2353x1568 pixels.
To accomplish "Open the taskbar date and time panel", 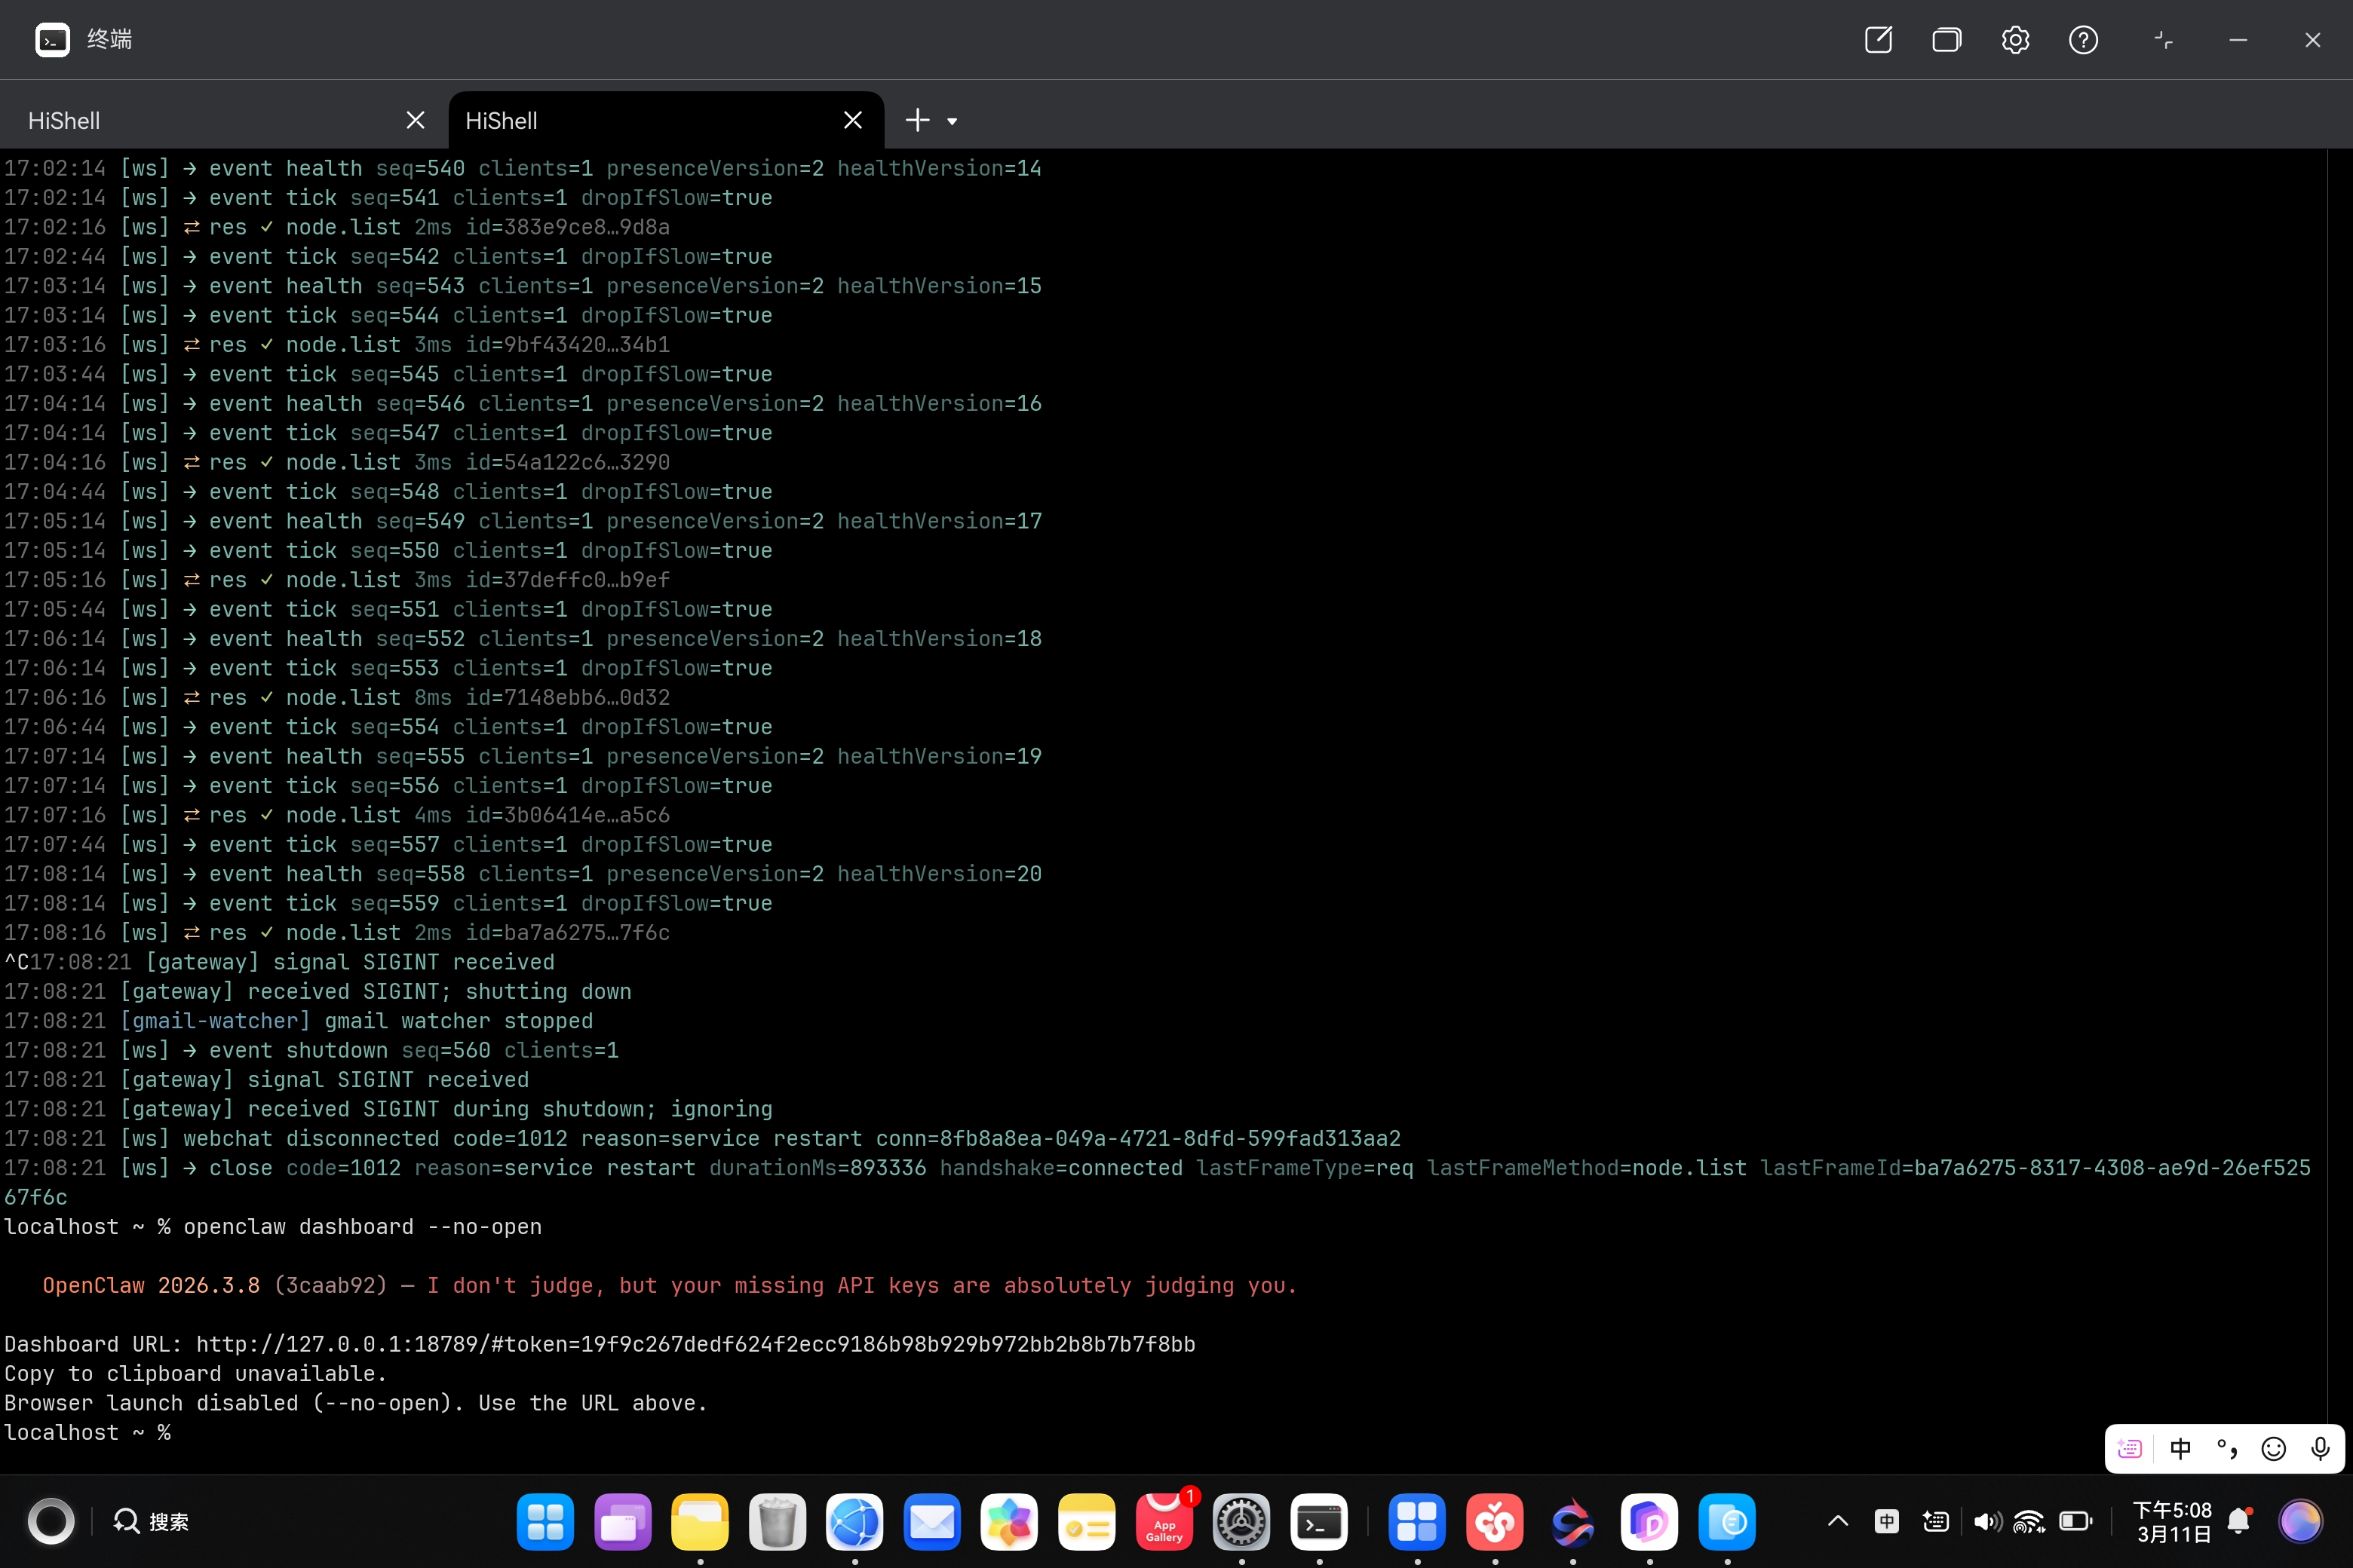I will pyautogui.click(x=2172, y=1521).
